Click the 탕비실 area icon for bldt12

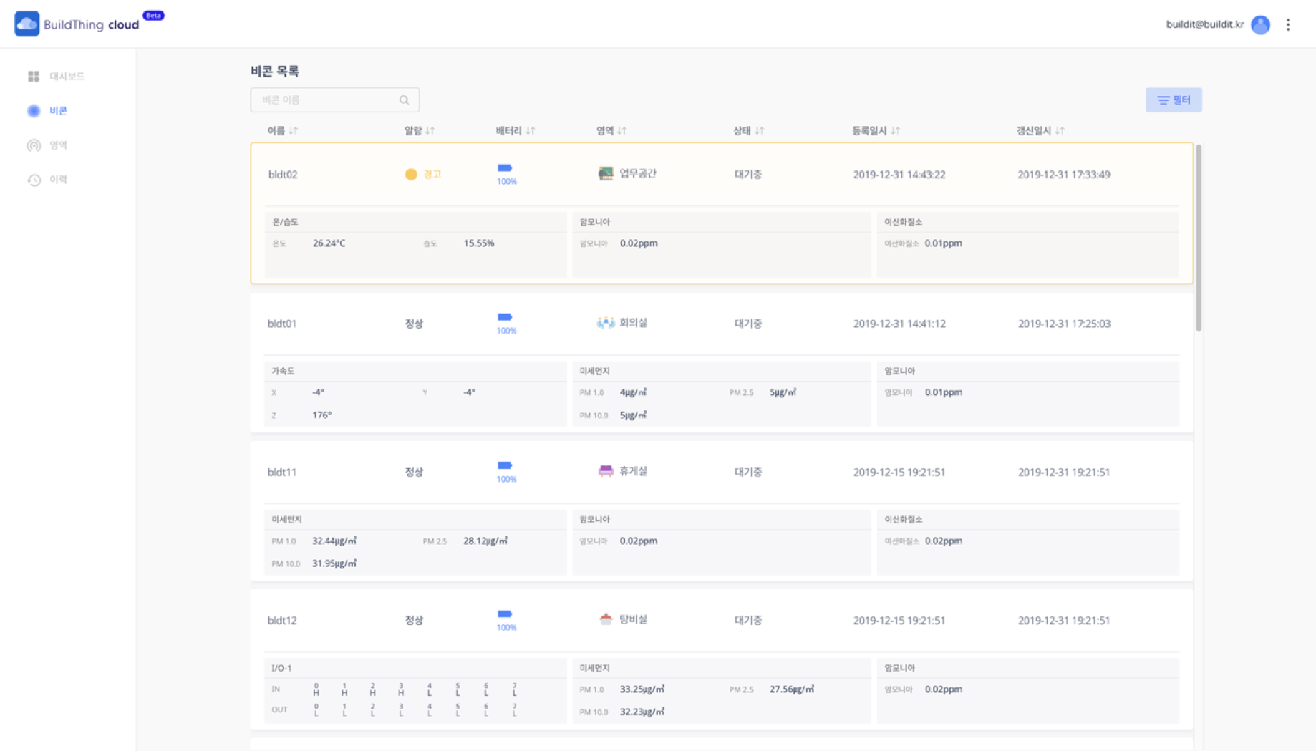coord(606,619)
